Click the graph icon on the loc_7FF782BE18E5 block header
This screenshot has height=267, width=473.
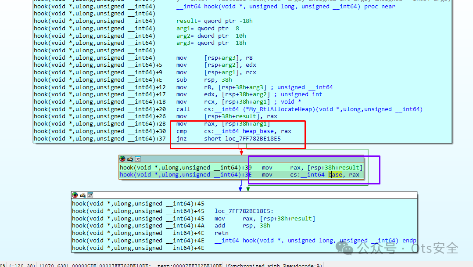coord(90,195)
